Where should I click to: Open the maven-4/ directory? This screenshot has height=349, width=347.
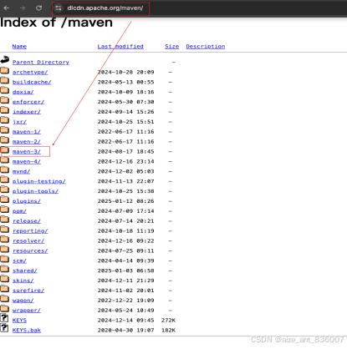27,162
